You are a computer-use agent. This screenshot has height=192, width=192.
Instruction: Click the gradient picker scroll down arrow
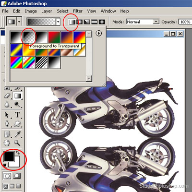[x=89, y=78]
